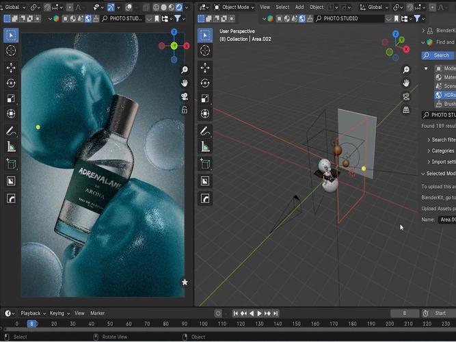Click the current frame marker at frame 8

point(31,324)
